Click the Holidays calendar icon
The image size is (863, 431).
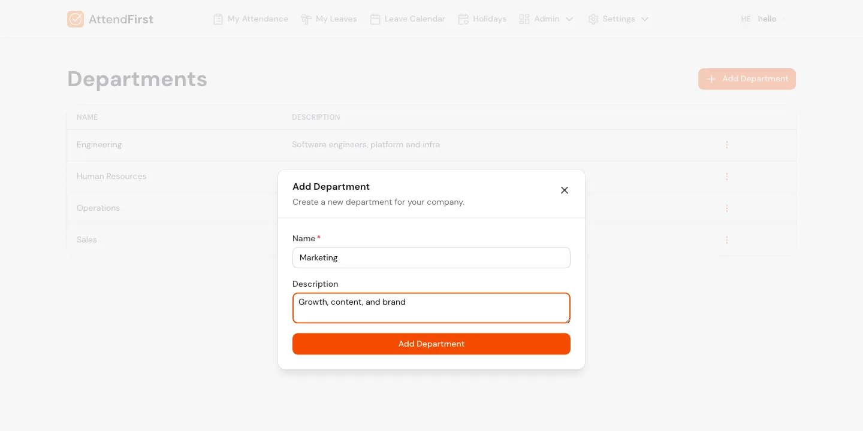click(x=463, y=19)
